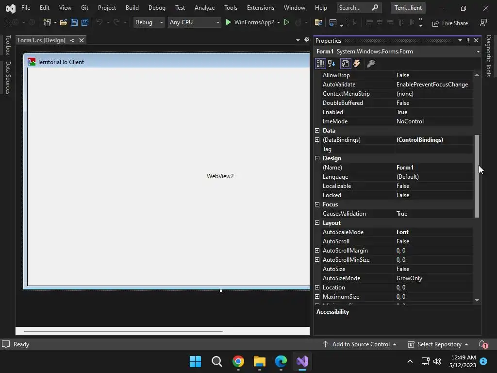Click Add to Source Control
This screenshot has height=373, width=497.
coord(360,344)
